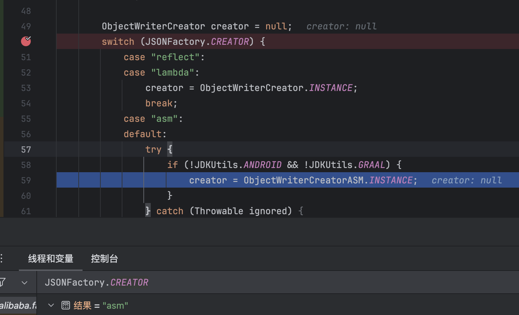Click the green change marker near line 51
The image size is (519, 315).
click(2, 57)
